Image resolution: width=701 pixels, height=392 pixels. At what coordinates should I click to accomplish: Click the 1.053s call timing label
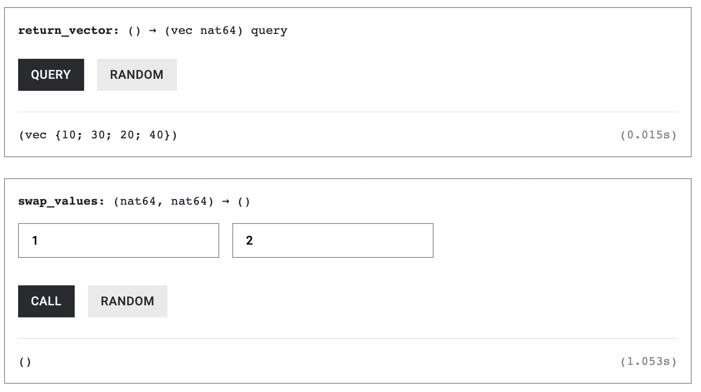click(x=649, y=361)
